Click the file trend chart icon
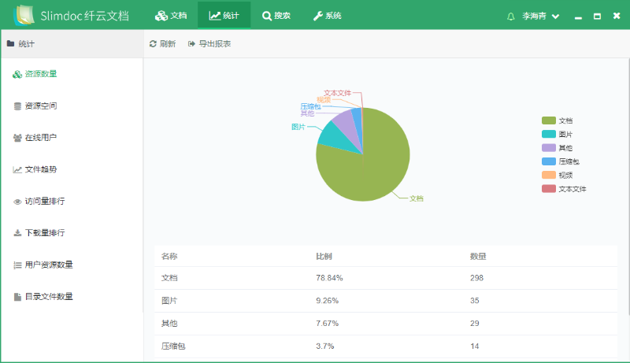 tap(17, 169)
